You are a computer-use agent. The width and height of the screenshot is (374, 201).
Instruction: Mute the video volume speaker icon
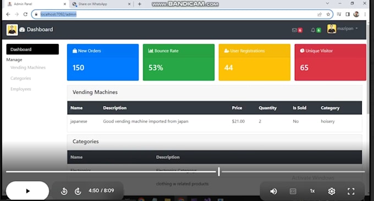(x=273, y=191)
